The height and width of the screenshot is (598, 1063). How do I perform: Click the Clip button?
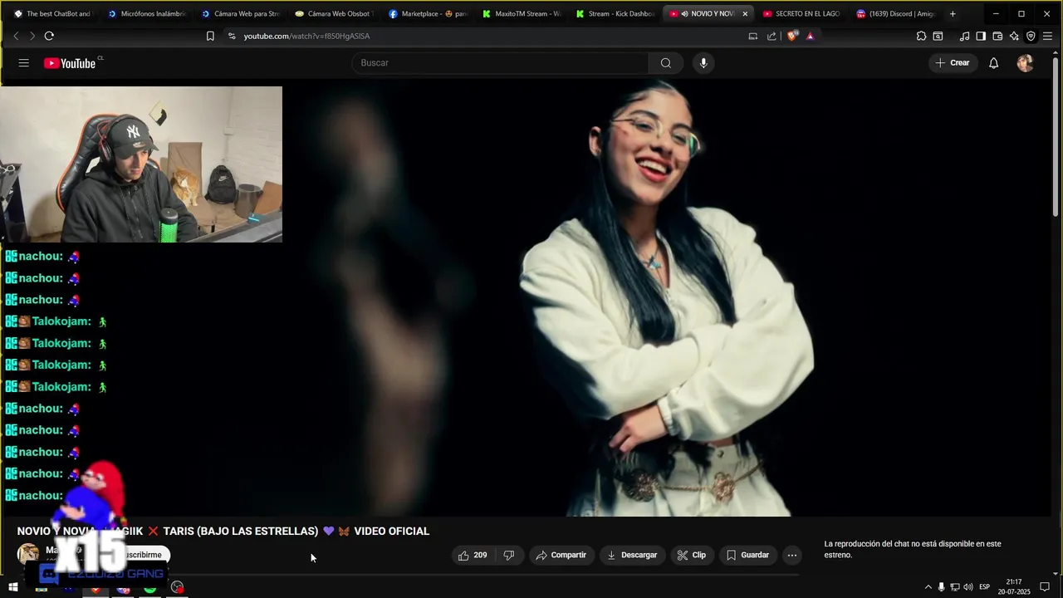coord(692,555)
